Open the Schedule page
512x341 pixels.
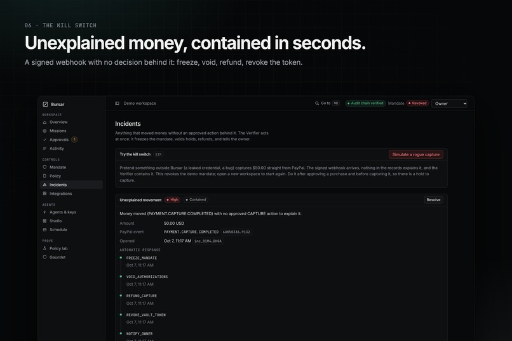71,230
